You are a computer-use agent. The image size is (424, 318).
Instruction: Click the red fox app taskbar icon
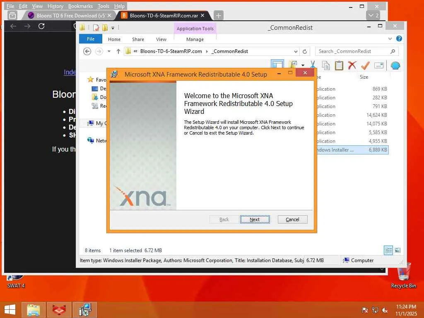coord(59,309)
